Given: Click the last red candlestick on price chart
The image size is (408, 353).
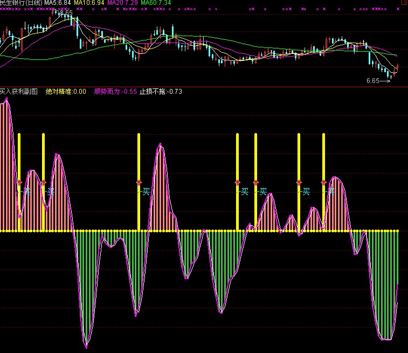Looking at the screenshot, I should (397, 67).
